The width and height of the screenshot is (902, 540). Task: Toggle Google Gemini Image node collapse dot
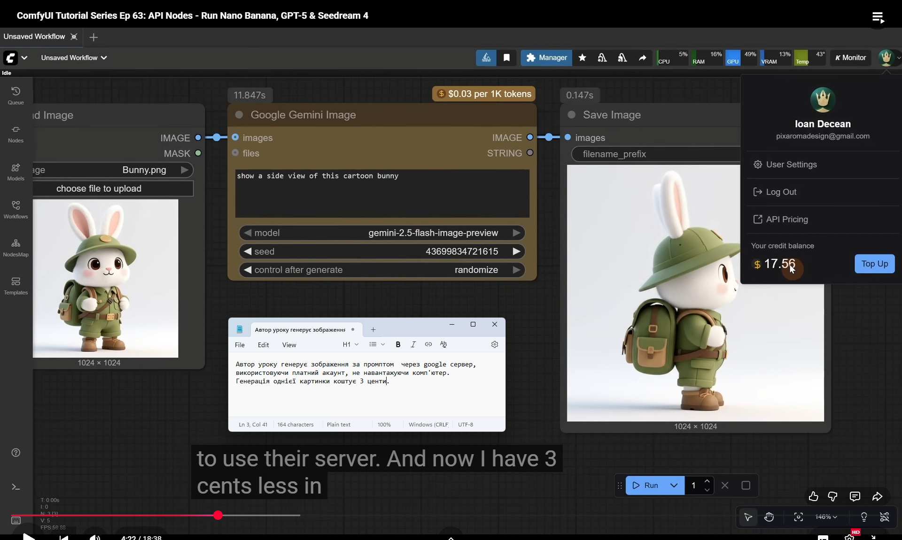[239, 115]
